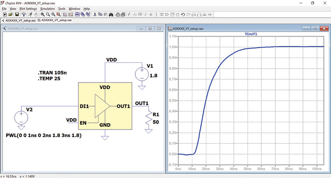Click the Find binoculars icon
Viewport: 331px width, 178px height.
click(x=110, y=14)
